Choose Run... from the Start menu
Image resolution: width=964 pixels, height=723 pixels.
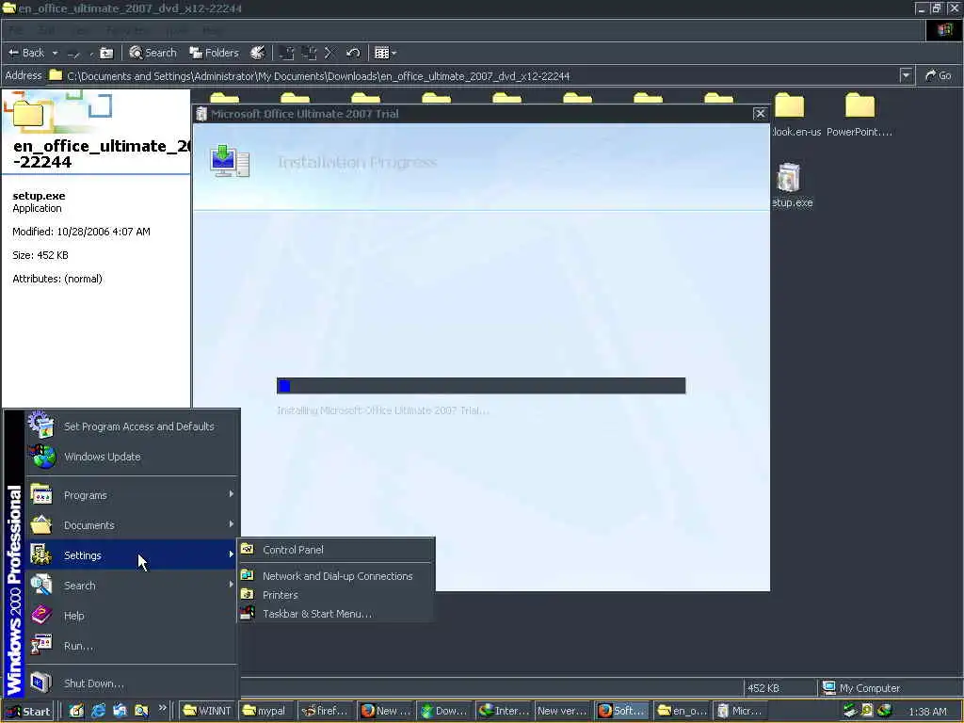pos(132,646)
